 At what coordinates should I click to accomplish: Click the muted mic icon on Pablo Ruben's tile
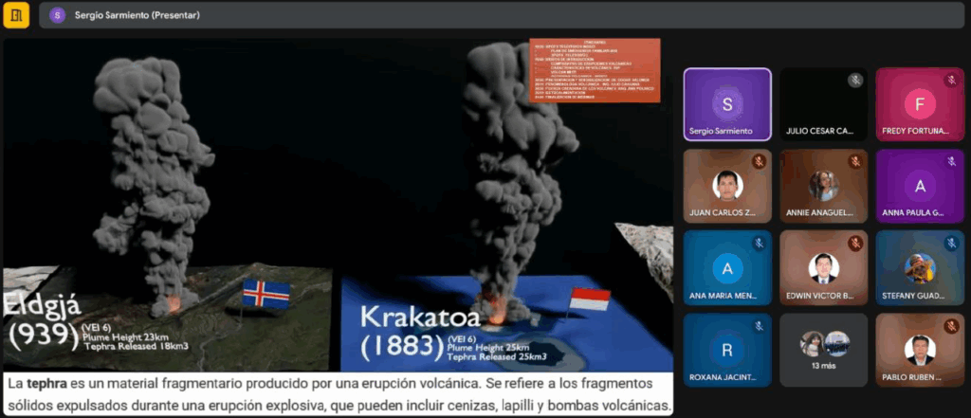(951, 326)
